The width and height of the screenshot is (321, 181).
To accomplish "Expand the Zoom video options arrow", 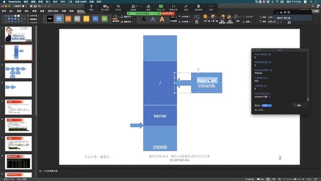I will pyautogui.click(x=110, y=7).
